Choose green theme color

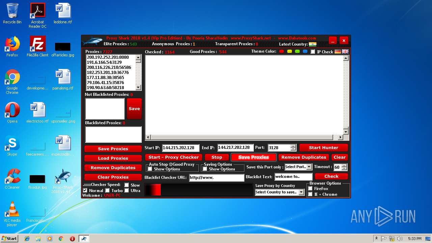tap(297, 51)
